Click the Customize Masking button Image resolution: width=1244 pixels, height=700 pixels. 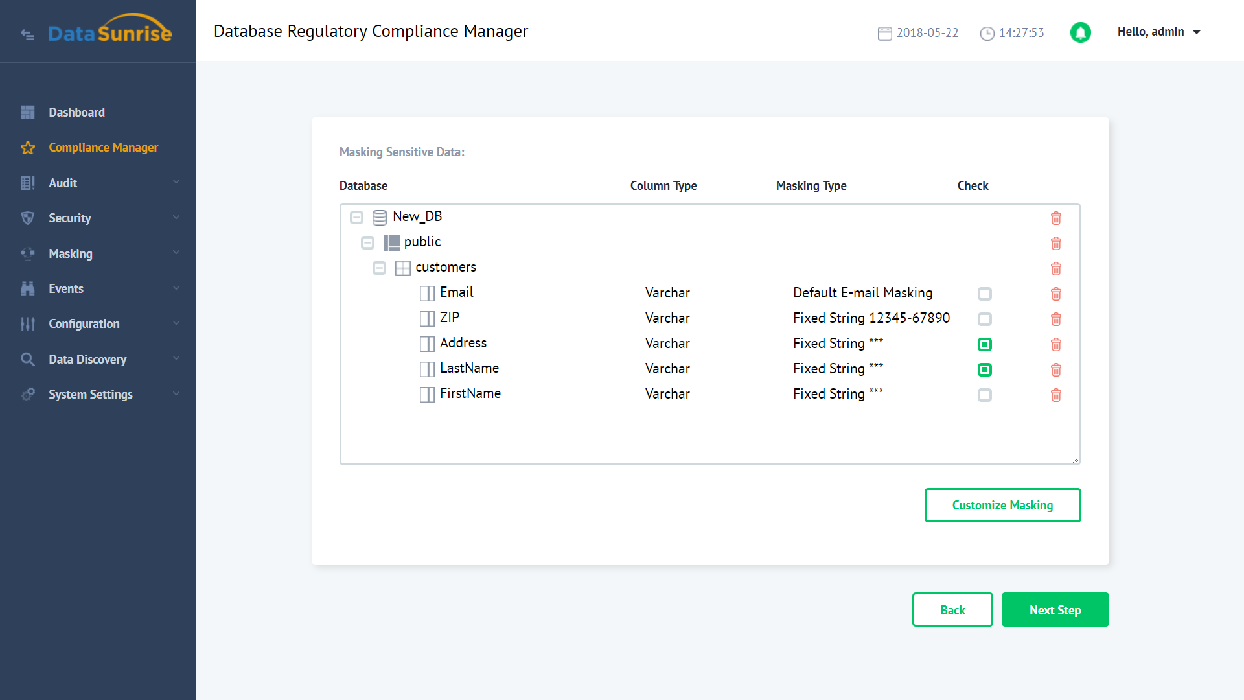(x=1002, y=505)
